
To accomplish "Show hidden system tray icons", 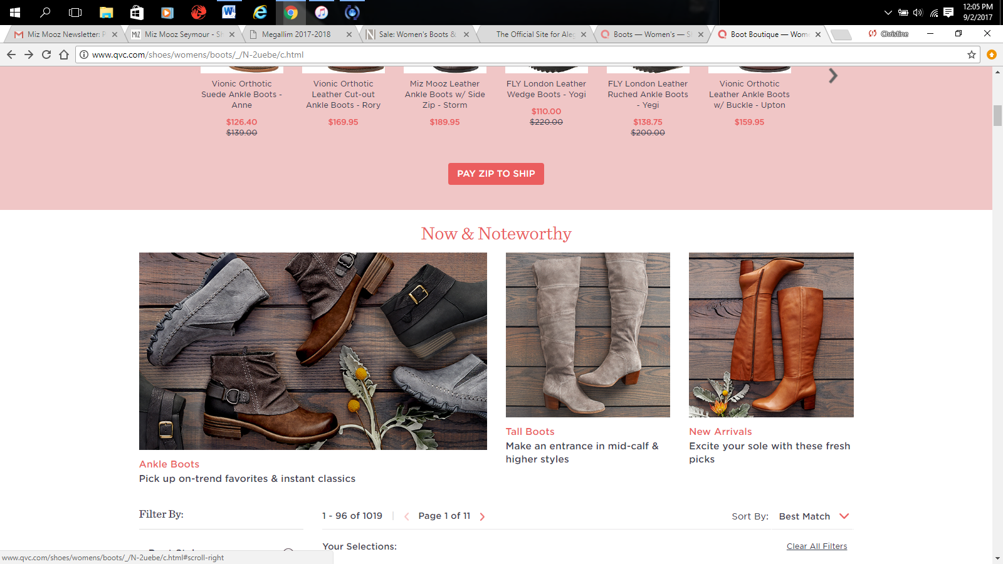I will point(888,13).
